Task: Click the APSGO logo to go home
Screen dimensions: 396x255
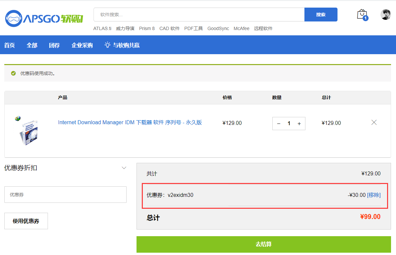Action: (x=44, y=18)
